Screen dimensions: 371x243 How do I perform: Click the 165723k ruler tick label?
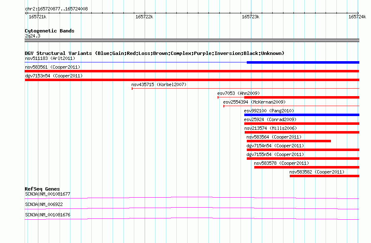tap(251, 17)
